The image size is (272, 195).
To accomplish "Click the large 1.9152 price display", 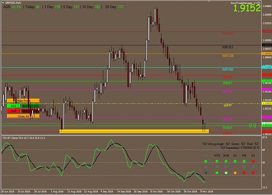I will point(247,8).
